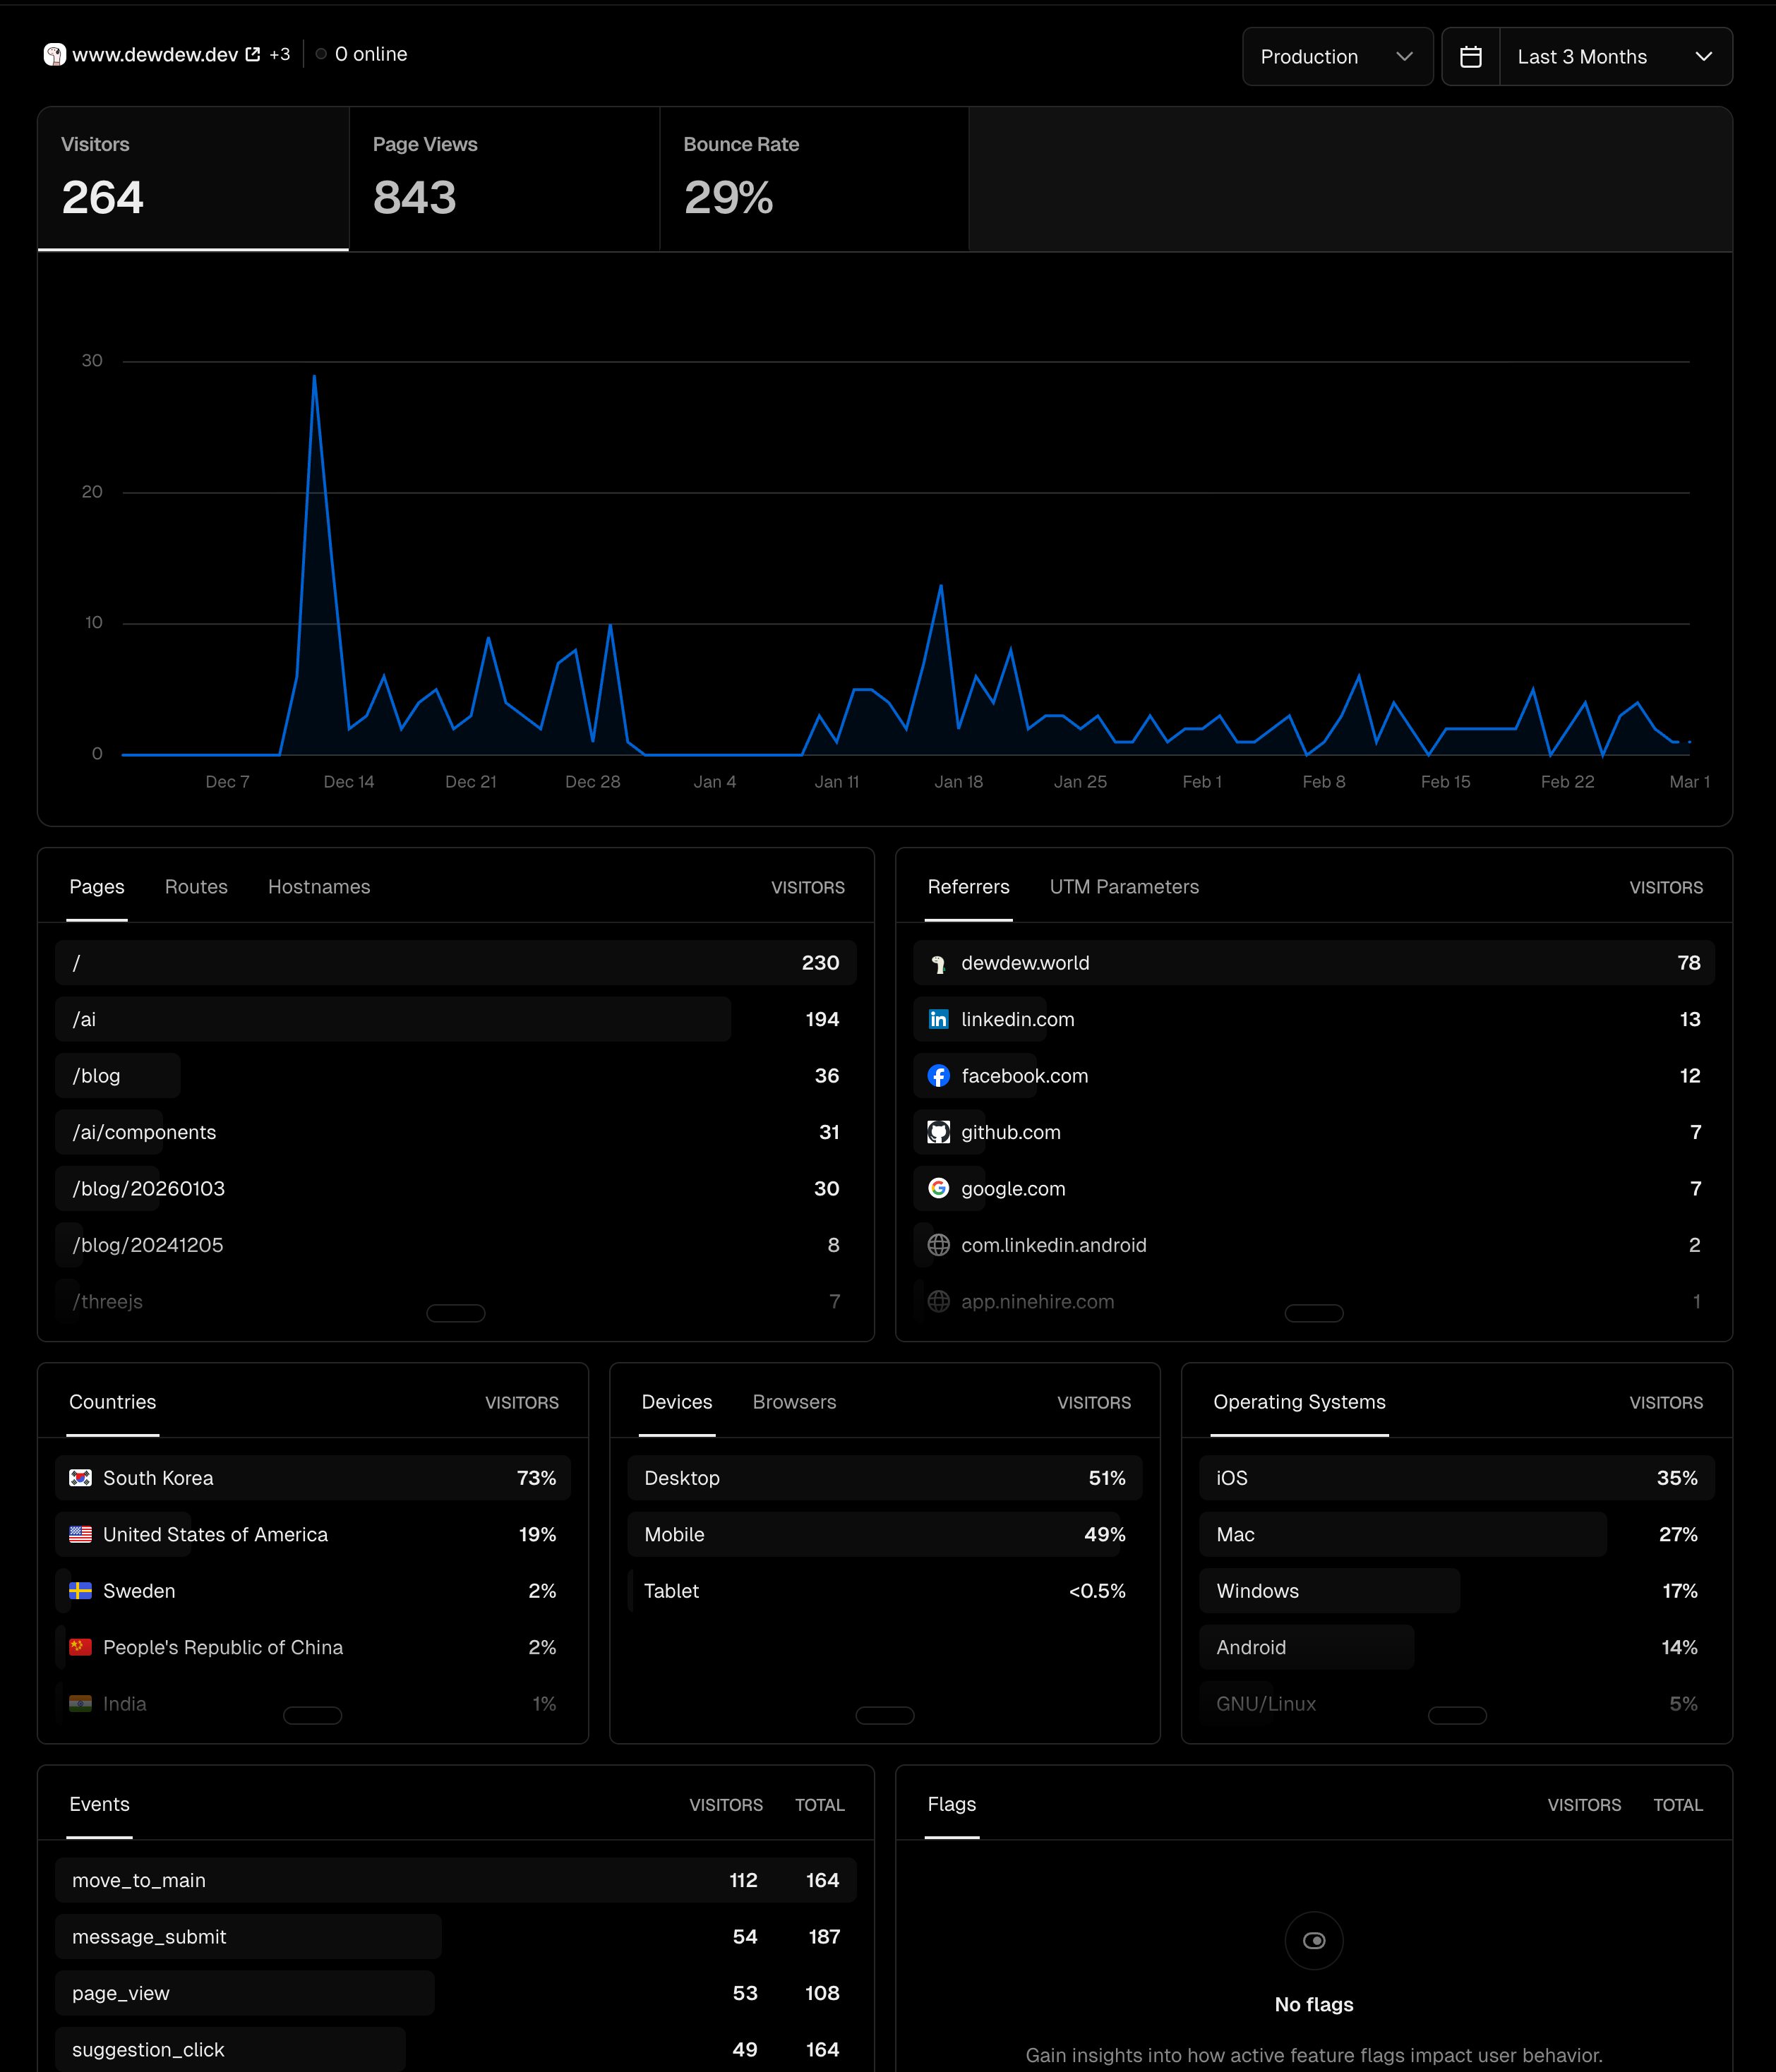Viewport: 1776px width, 2072px height.
Task: Switch to the Routes tab
Action: click(x=196, y=886)
